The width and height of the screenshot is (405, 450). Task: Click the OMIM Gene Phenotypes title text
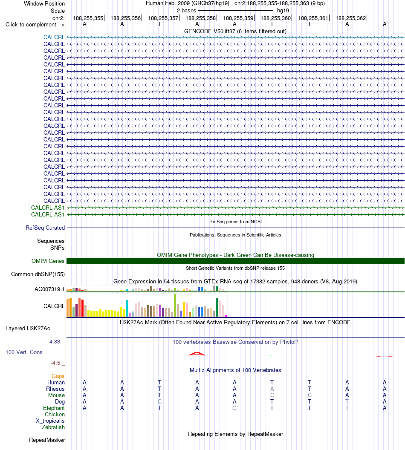coord(235,255)
